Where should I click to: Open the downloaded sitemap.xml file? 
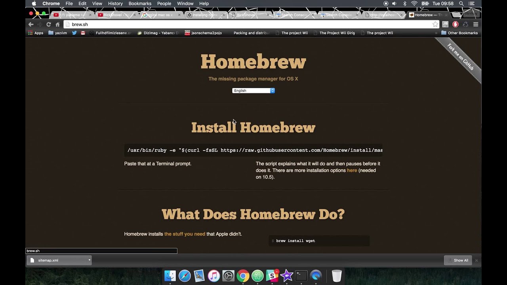57,260
